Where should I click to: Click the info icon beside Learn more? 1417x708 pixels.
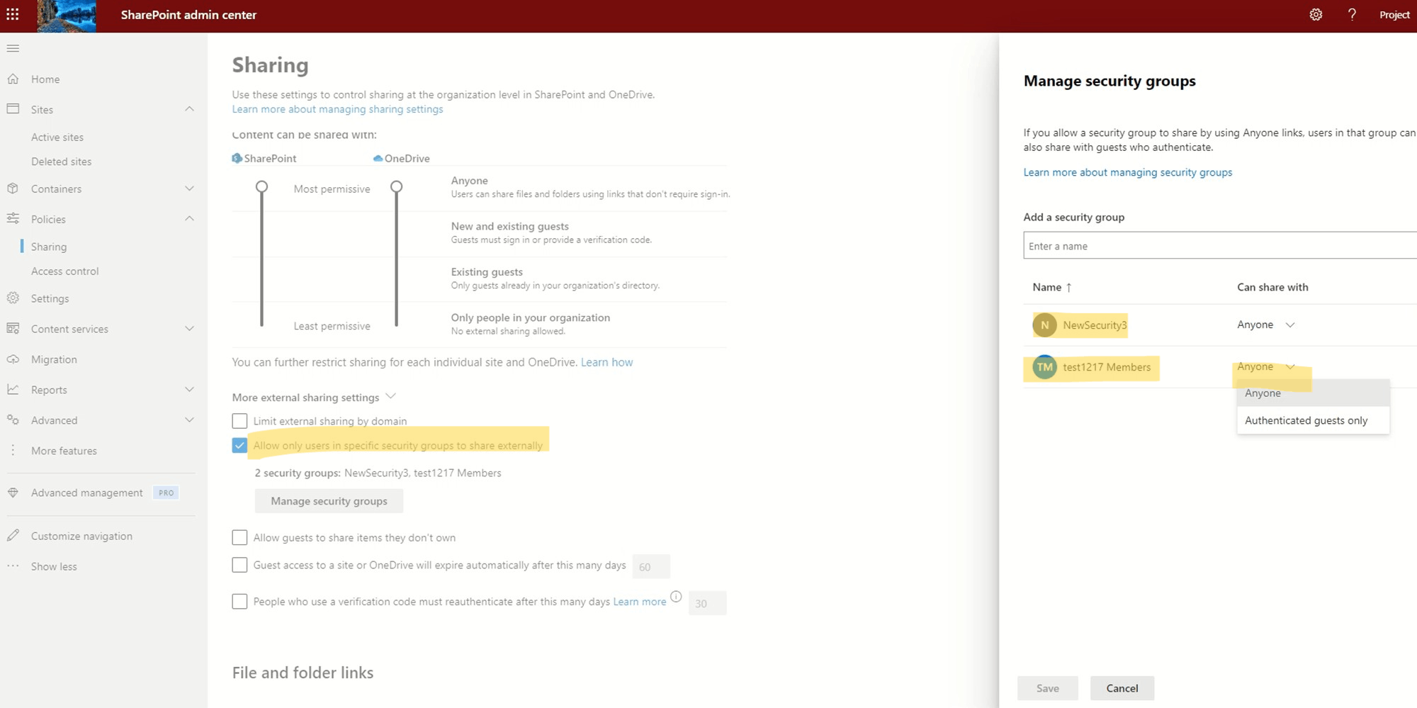(x=676, y=597)
